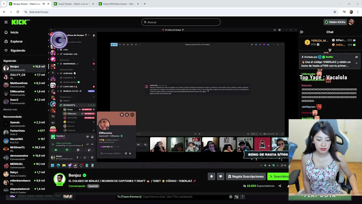Image resolution: width=362 pixels, height=204 pixels.
Task: Go to the Kick logo homepage
Action: tap(21, 22)
